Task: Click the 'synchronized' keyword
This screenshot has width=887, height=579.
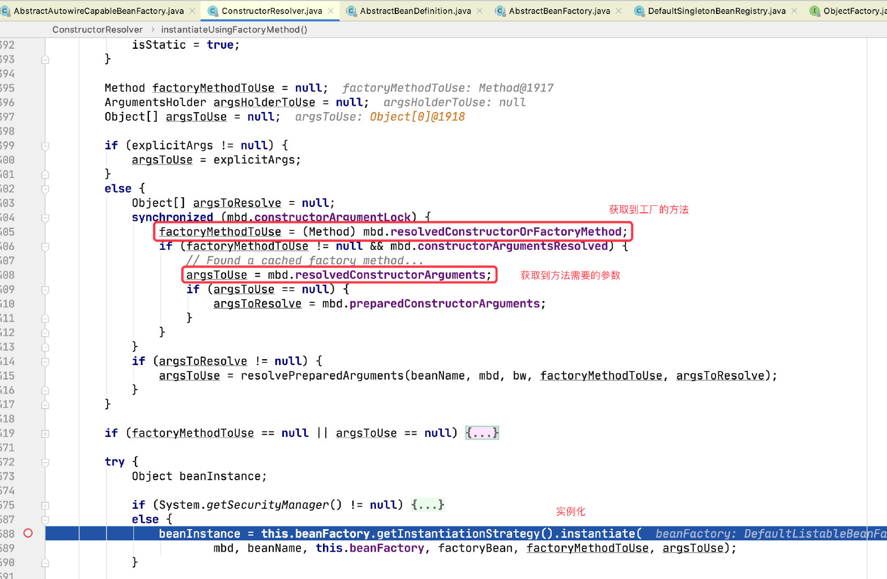Action: (x=172, y=217)
